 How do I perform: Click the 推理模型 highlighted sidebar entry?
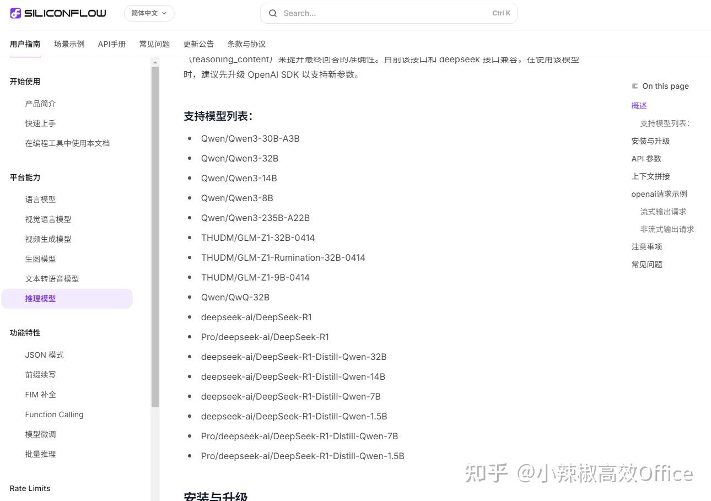(x=40, y=298)
